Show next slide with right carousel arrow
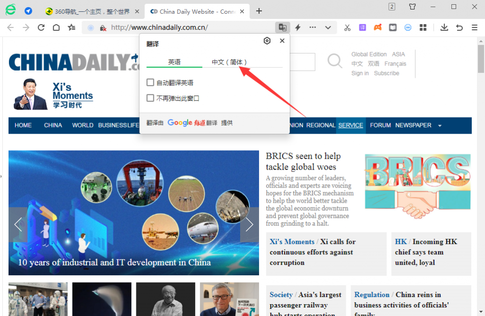Image resolution: width=485 pixels, height=316 pixels. pyautogui.click(x=249, y=224)
